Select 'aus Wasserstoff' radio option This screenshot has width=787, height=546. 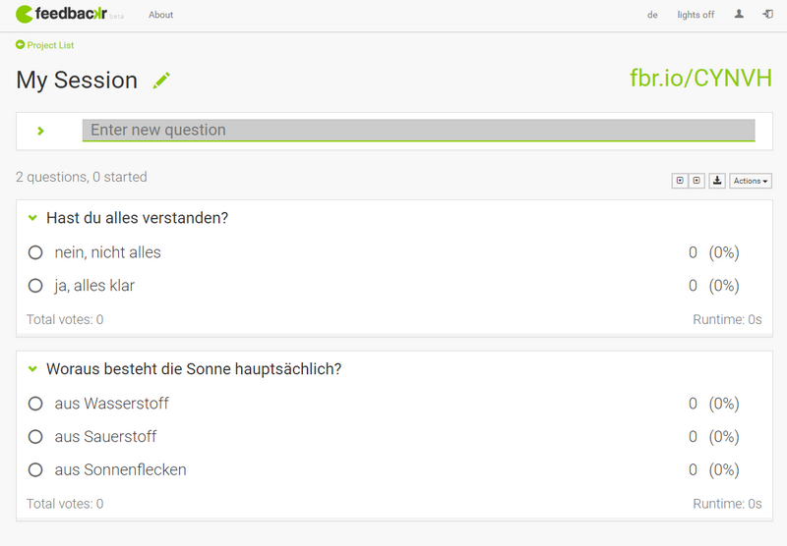point(35,404)
